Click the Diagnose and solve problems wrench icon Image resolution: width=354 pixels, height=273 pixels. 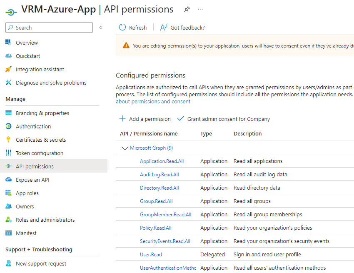pos(8,82)
